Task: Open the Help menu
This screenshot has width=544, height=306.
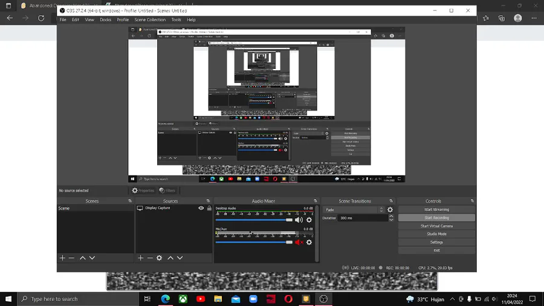Action: pyautogui.click(x=191, y=20)
